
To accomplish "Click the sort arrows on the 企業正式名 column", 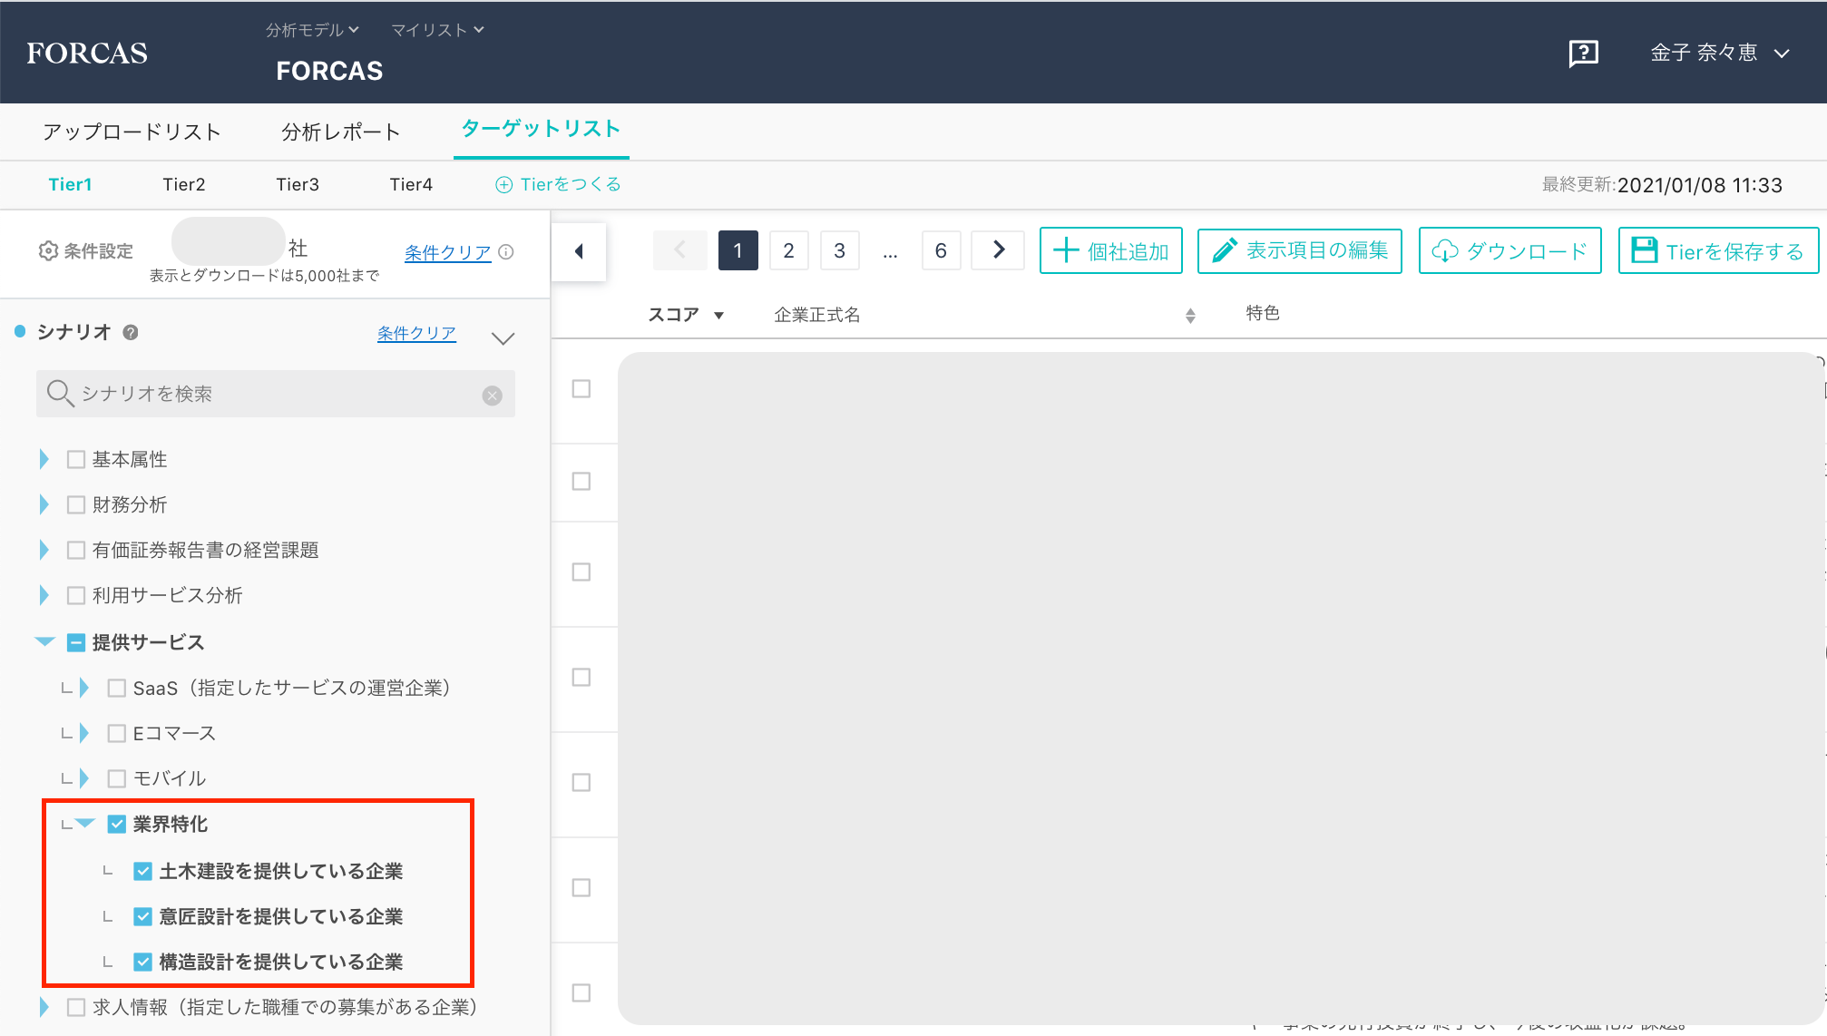I will [1190, 316].
